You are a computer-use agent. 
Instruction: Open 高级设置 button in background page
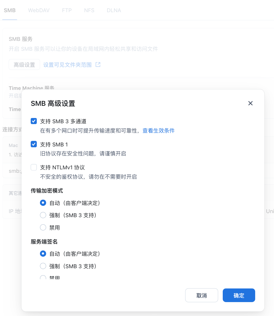24,65
